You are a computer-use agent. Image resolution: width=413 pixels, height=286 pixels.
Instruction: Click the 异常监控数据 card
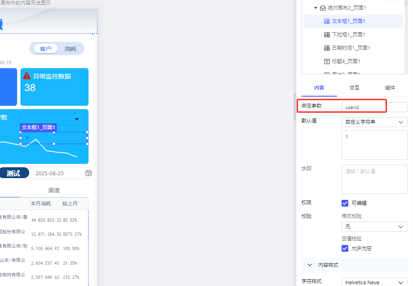(x=55, y=87)
